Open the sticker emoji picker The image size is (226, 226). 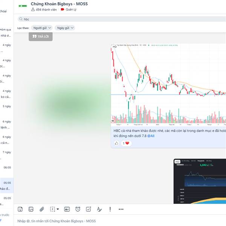pos(20,209)
